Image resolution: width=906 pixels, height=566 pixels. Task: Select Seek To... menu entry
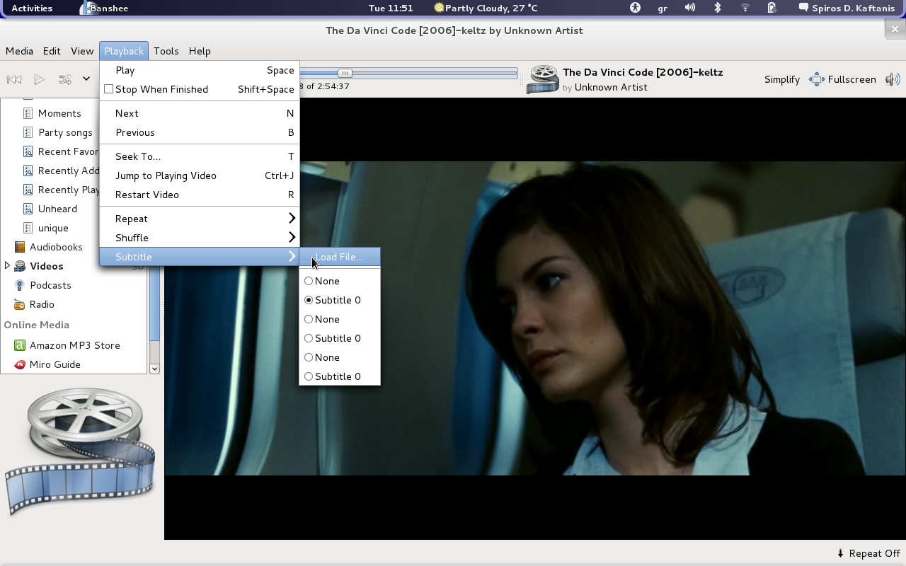(x=200, y=156)
